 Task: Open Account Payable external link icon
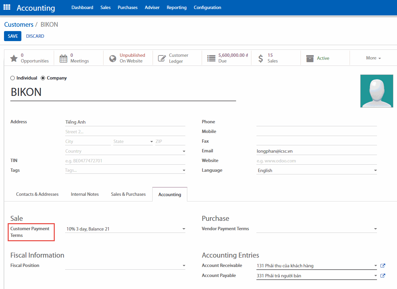[383, 276]
